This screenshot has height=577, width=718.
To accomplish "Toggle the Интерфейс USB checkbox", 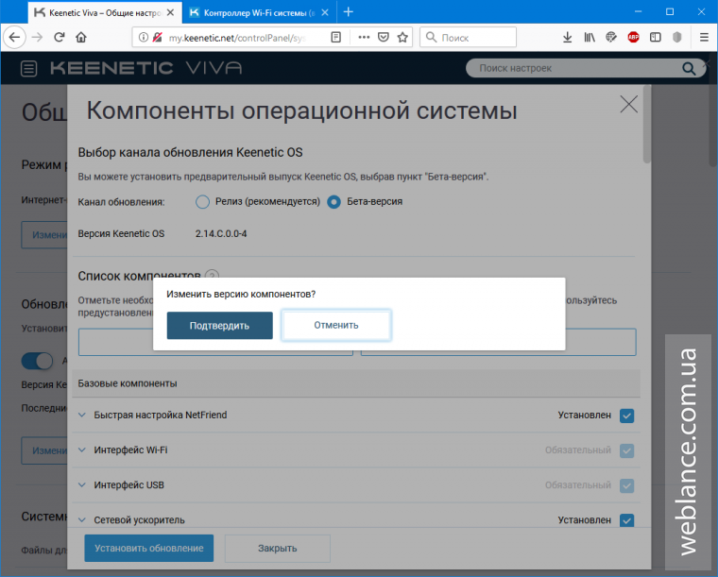I will tap(626, 485).
